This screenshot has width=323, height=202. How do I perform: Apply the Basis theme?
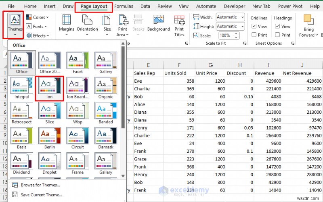tap(22, 138)
